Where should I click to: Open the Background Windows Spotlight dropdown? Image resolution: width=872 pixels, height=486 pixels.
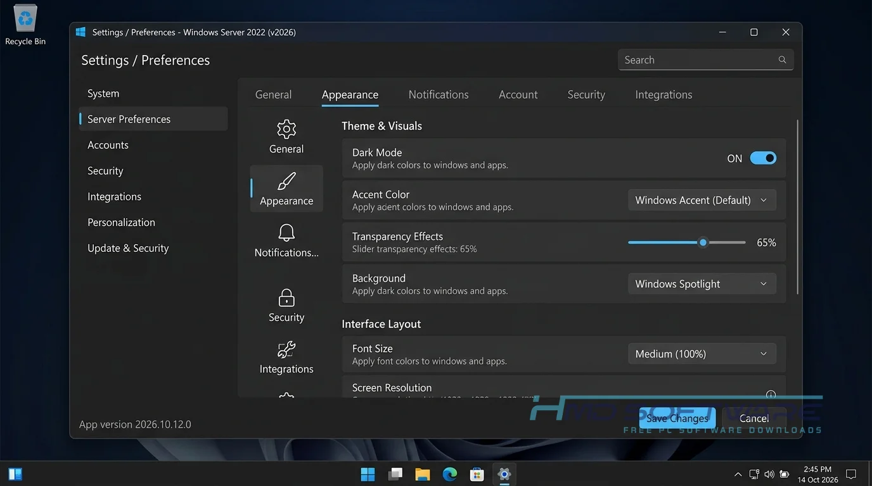click(x=702, y=284)
